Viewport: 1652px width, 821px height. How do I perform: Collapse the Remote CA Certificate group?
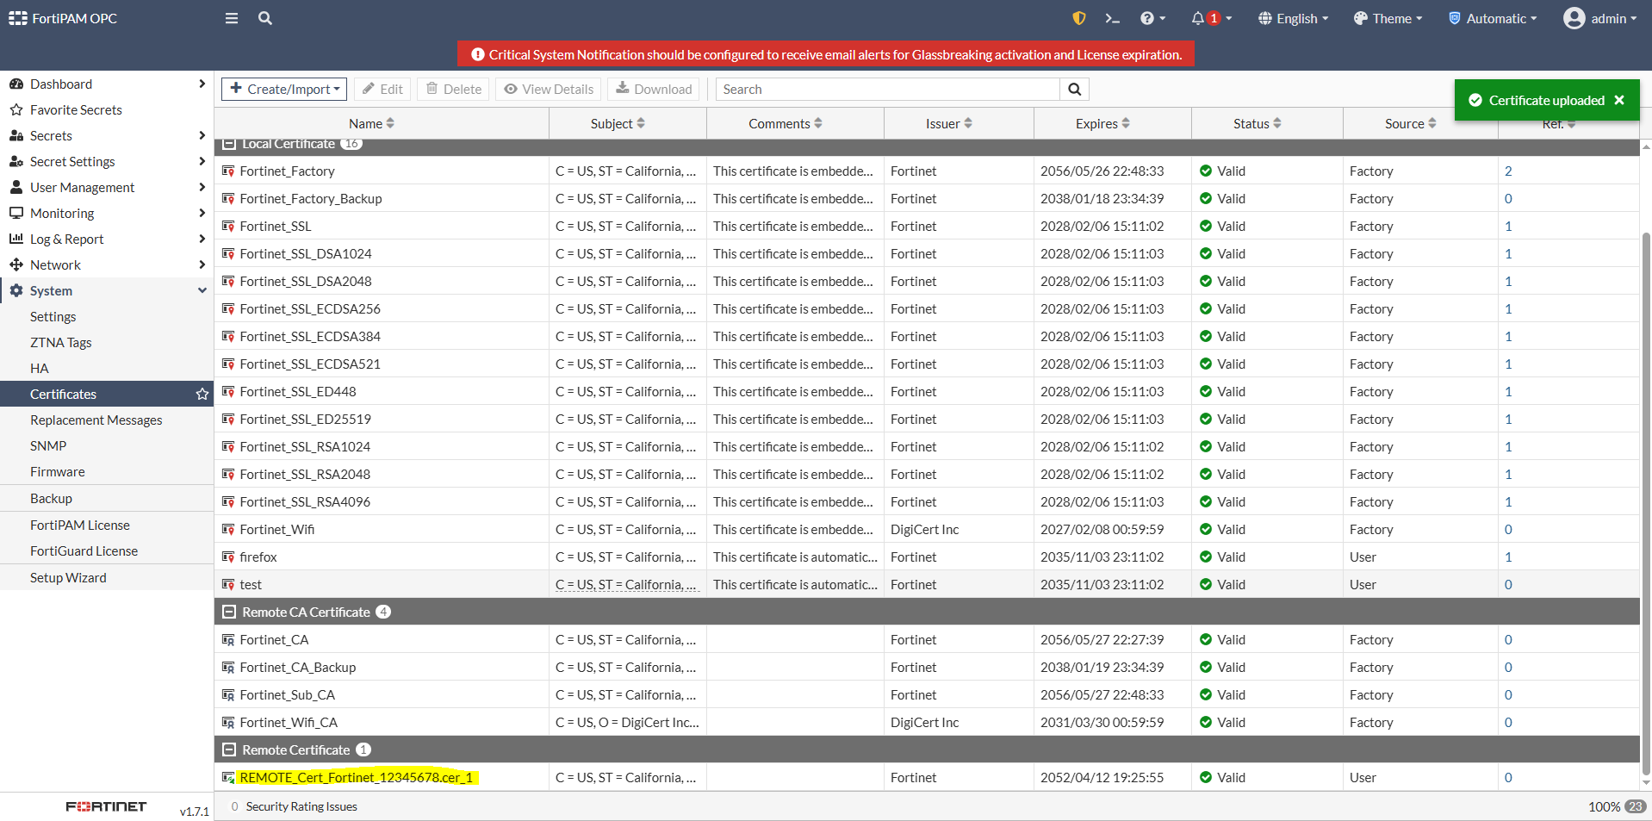(x=229, y=612)
